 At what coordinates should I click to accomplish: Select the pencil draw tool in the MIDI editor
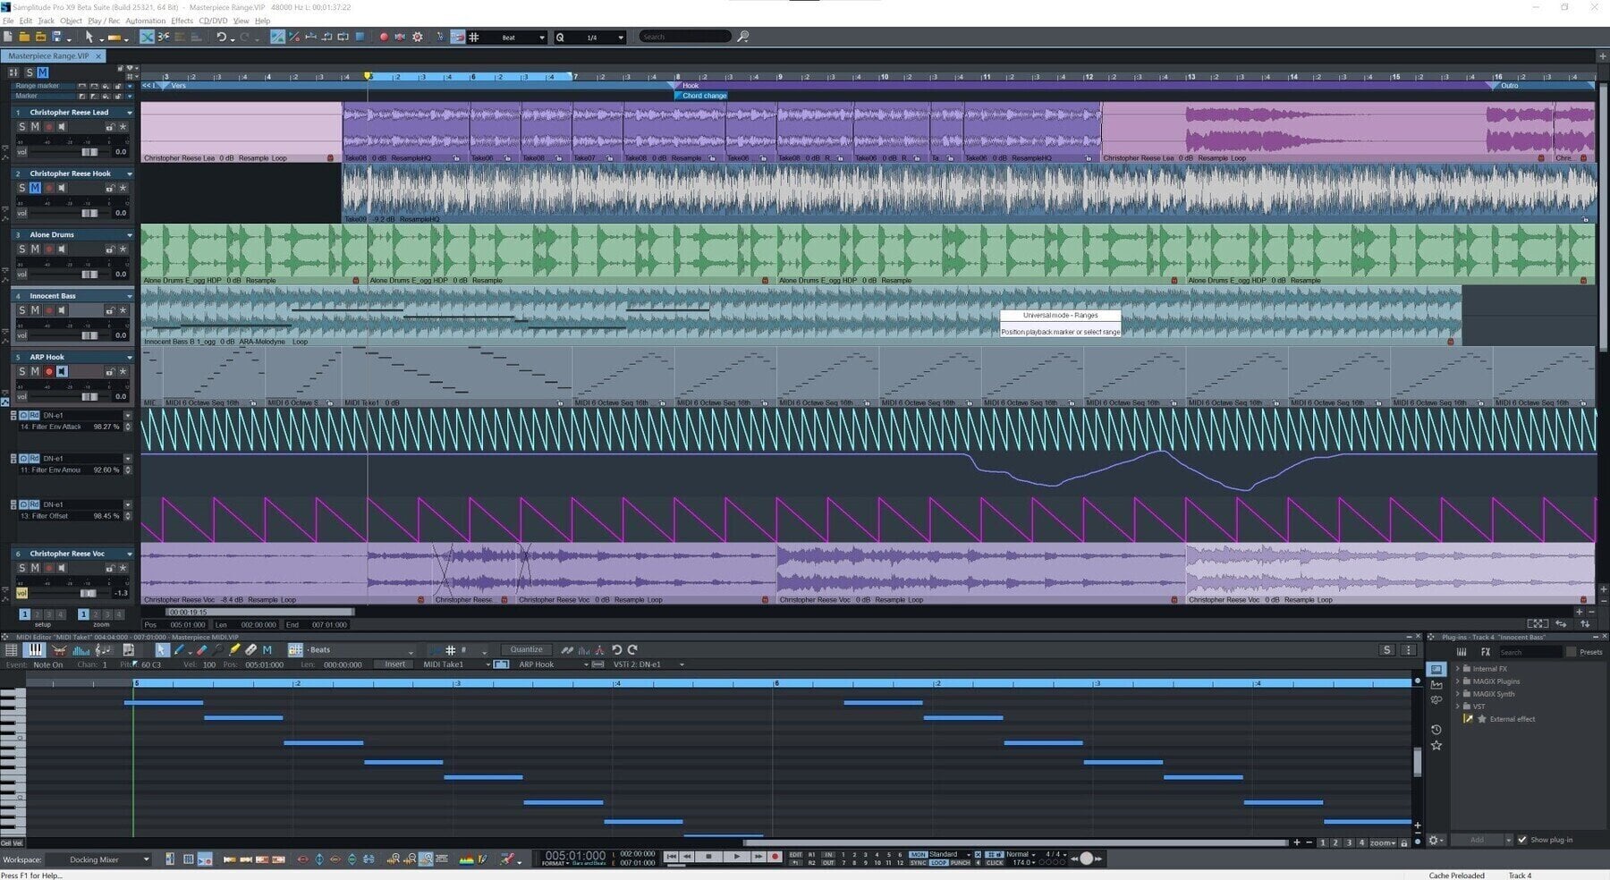click(x=178, y=650)
